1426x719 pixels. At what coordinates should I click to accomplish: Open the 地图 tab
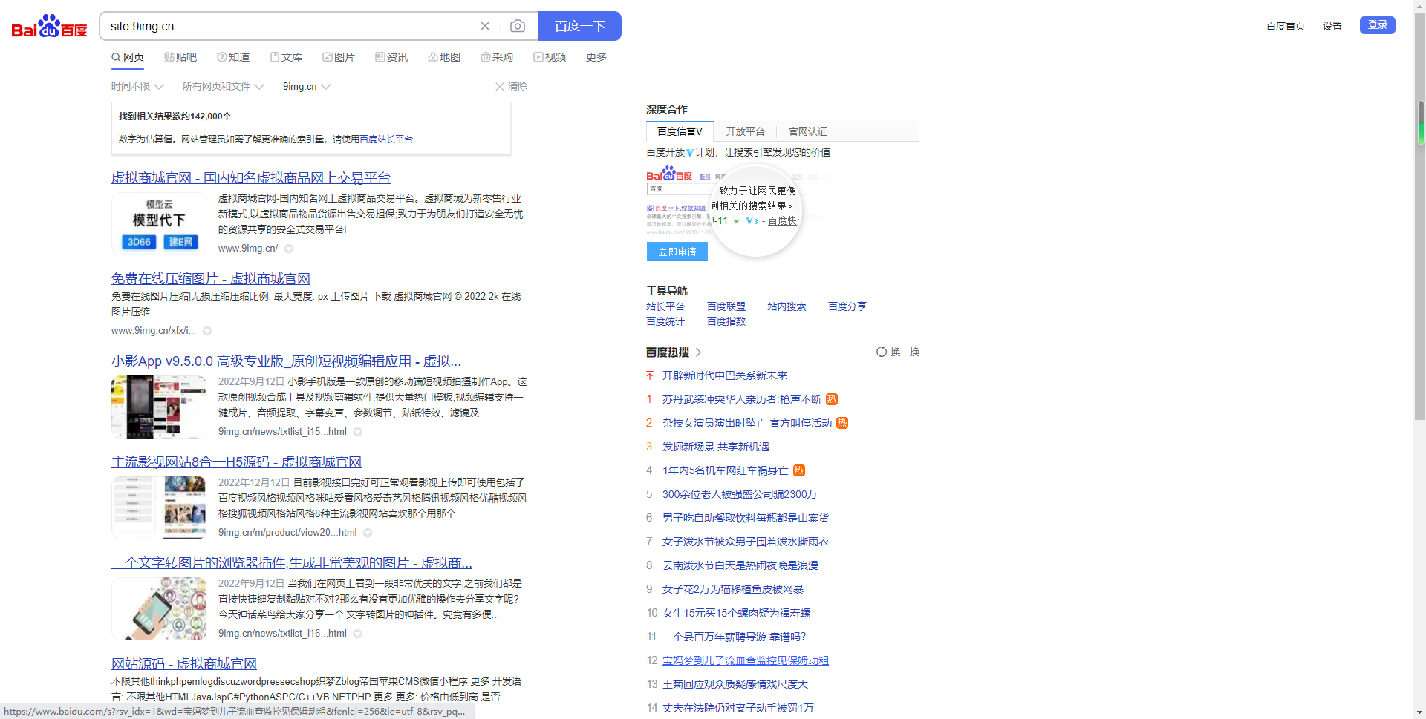pos(444,57)
